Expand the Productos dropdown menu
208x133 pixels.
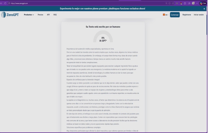[x=29, y=15]
